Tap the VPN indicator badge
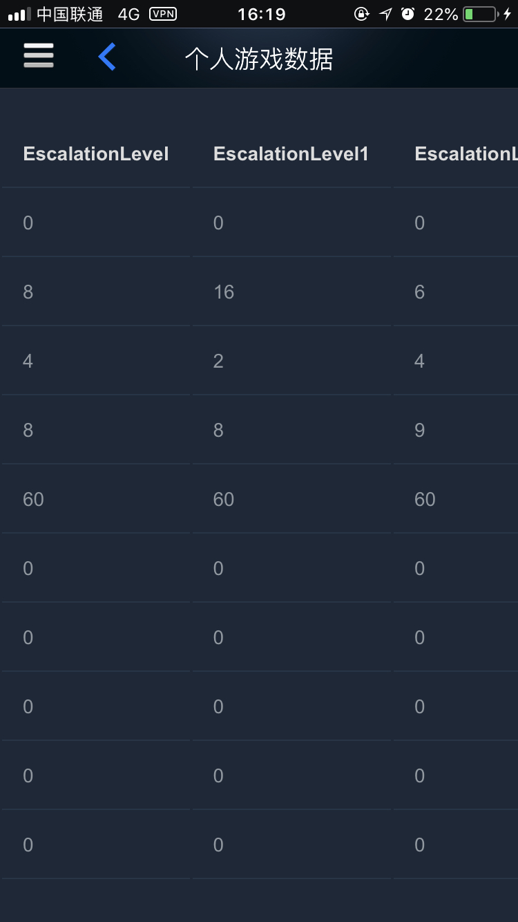The image size is (518, 922). (163, 14)
